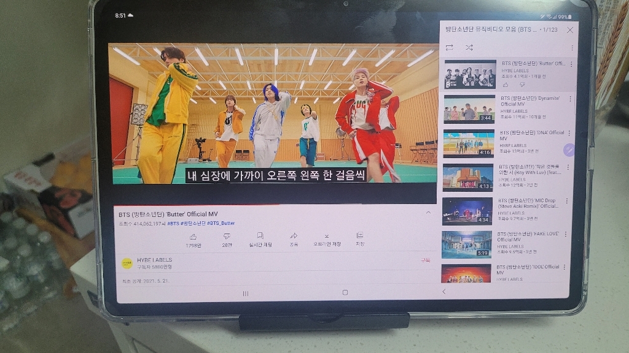Image resolution: width=629 pixels, height=353 pixels.
Task: Play 'MIC Drop' remix video thumbnail
Action: point(467,211)
